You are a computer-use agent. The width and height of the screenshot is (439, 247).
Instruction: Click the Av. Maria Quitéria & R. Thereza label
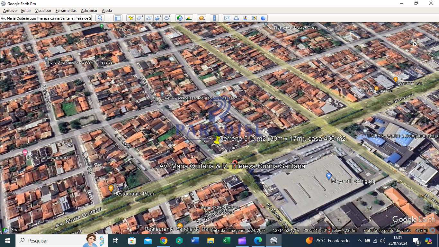point(232,166)
